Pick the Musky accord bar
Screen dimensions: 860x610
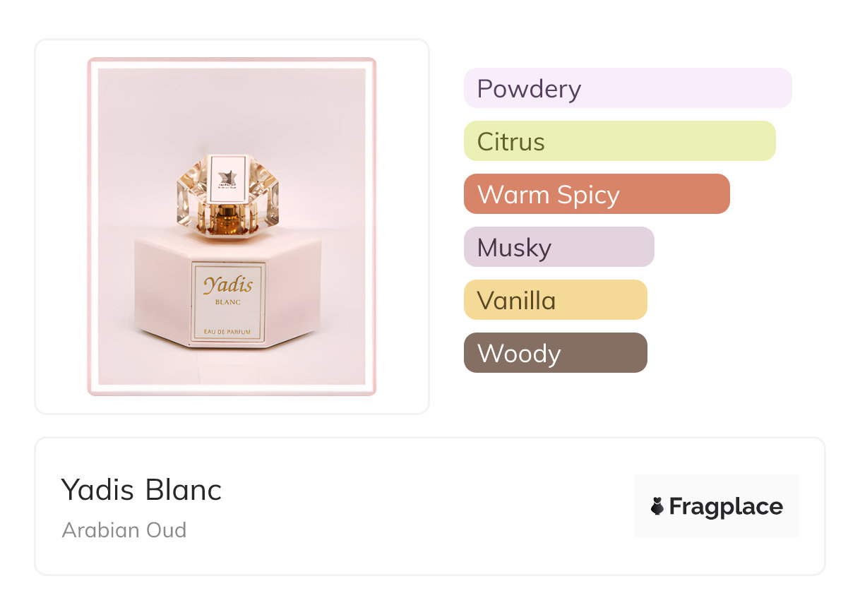(x=559, y=247)
